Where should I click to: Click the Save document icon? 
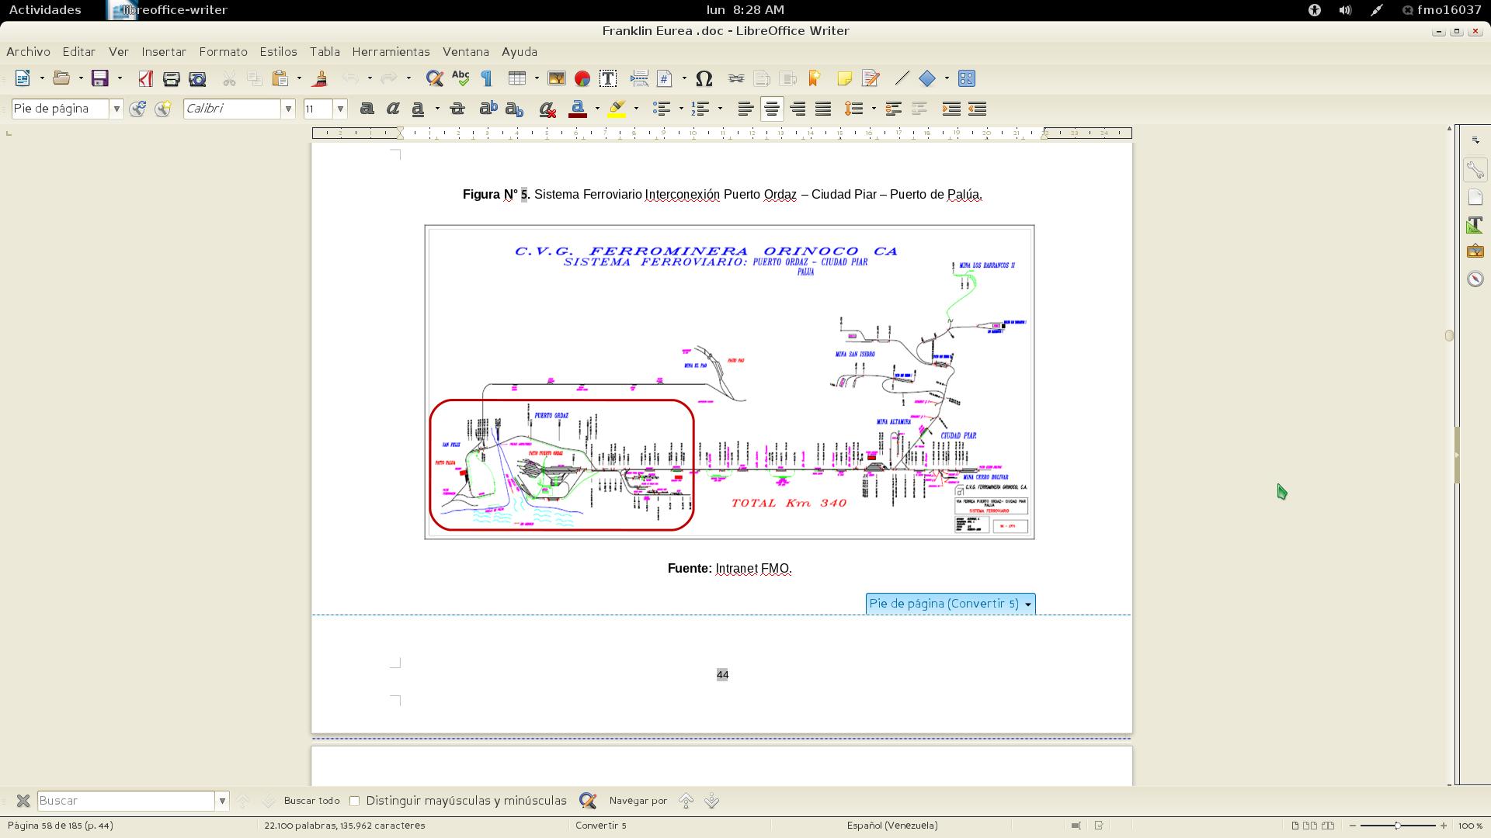pyautogui.click(x=99, y=78)
